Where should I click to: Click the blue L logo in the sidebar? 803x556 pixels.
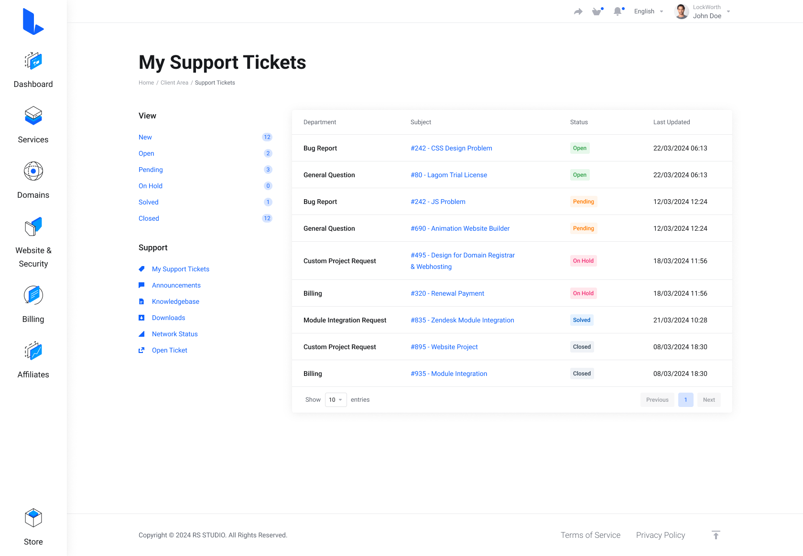[33, 21]
